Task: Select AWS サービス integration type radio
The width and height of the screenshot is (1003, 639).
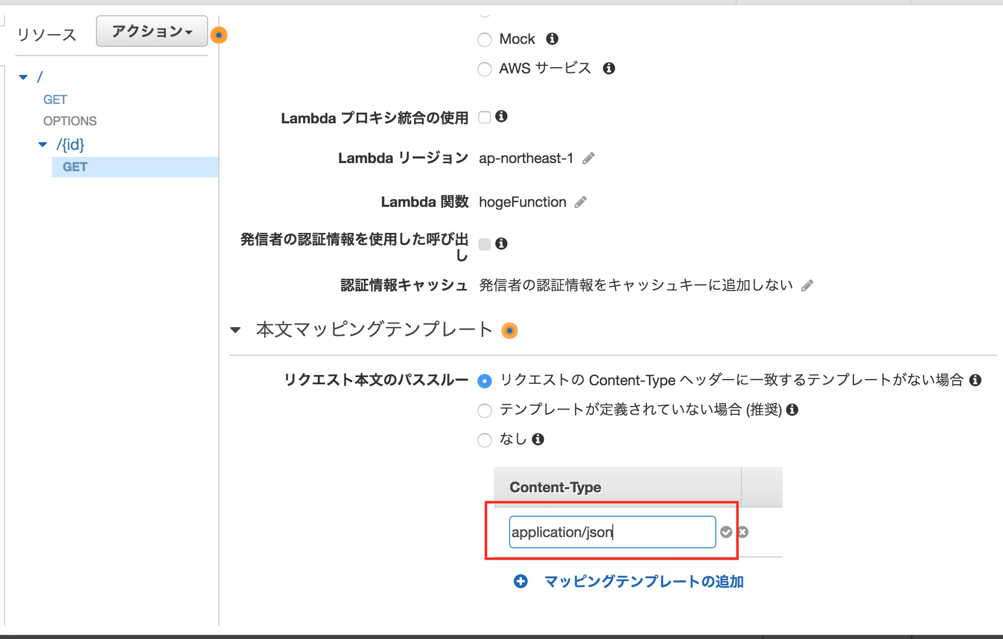Action: coord(485,69)
